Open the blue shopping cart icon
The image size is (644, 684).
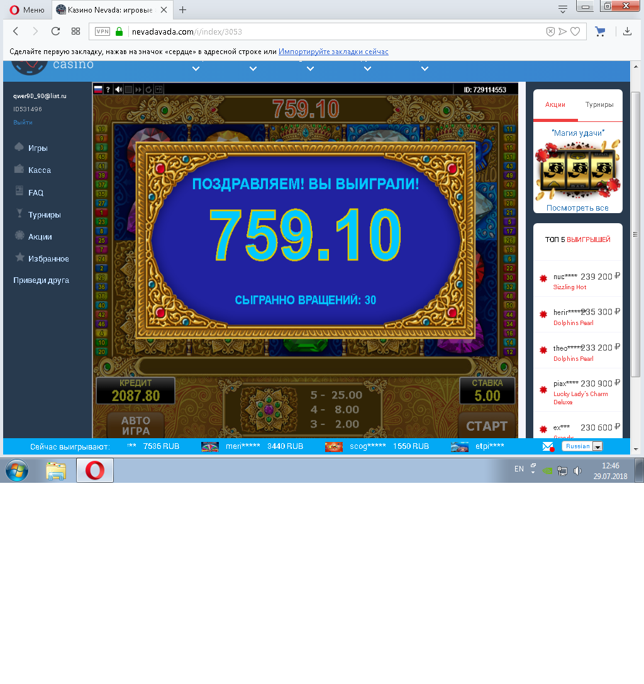[601, 31]
